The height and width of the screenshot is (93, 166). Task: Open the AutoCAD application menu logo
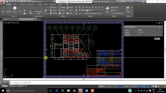click(x=2, y=2)
